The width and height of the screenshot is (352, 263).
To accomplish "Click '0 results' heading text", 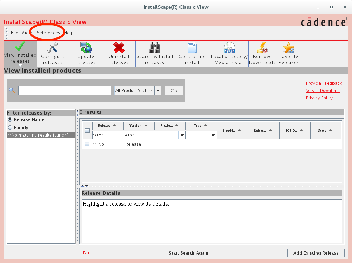I will point(91,112).
